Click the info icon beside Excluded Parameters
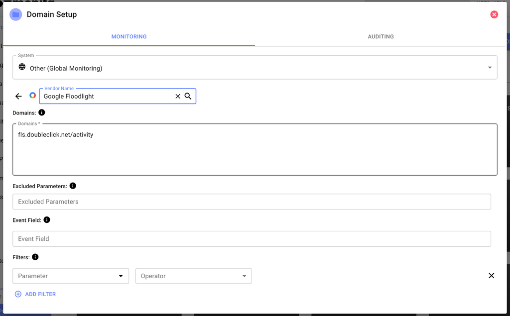 pyautogui.click(x=73, y=186)
